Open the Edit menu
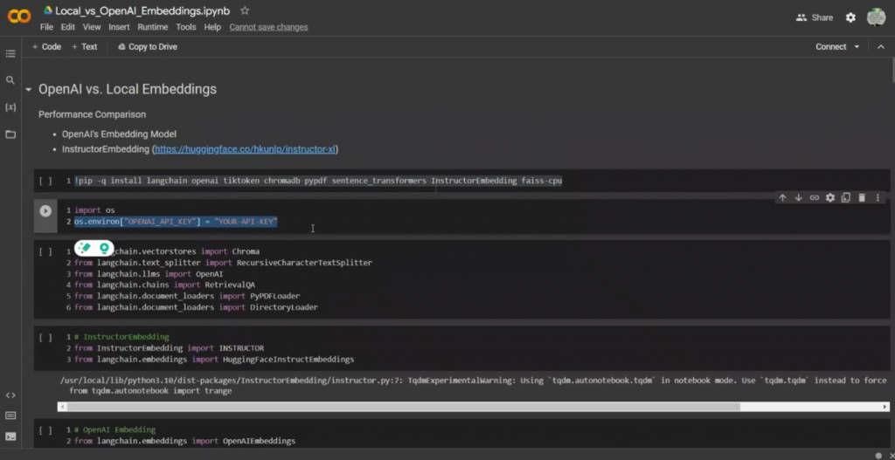 point(68,27)
